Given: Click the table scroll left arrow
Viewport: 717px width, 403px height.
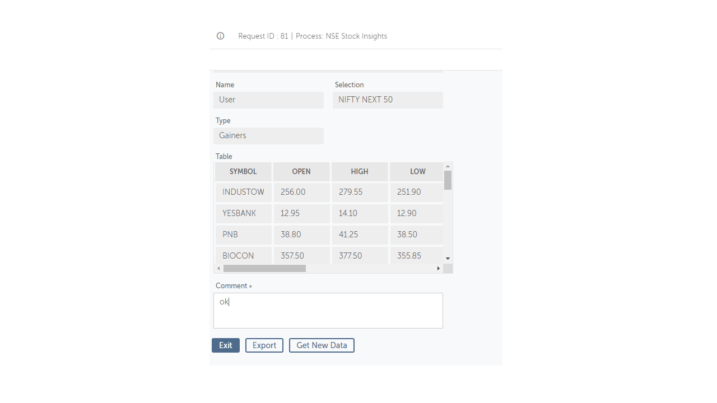Looking at the screenshot, I should point(218,269).
